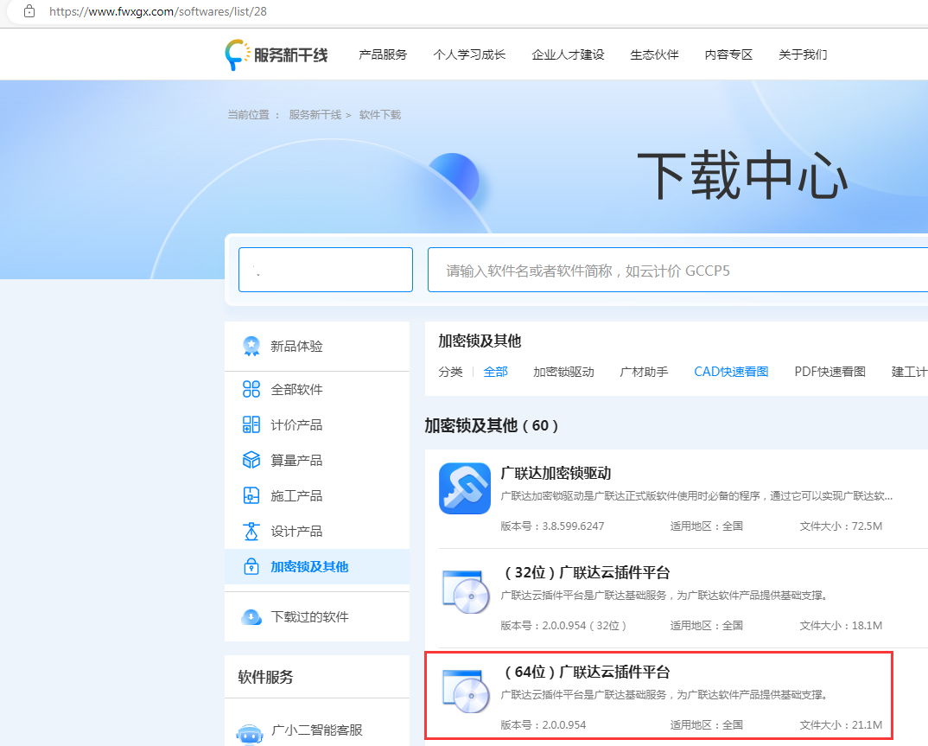Open the region selector box left of search
The image size is (928, 746).
326,270
